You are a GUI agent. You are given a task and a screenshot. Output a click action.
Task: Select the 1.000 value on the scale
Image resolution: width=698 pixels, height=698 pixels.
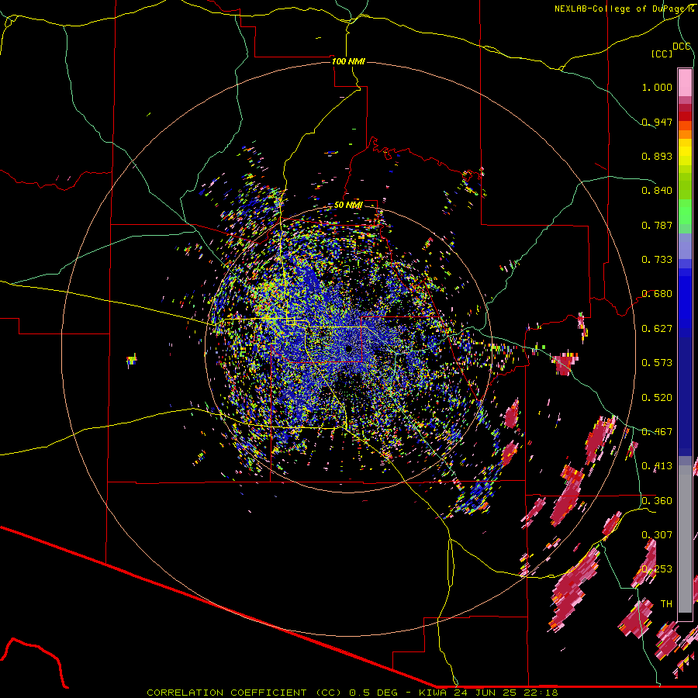[x=657, y=87]
